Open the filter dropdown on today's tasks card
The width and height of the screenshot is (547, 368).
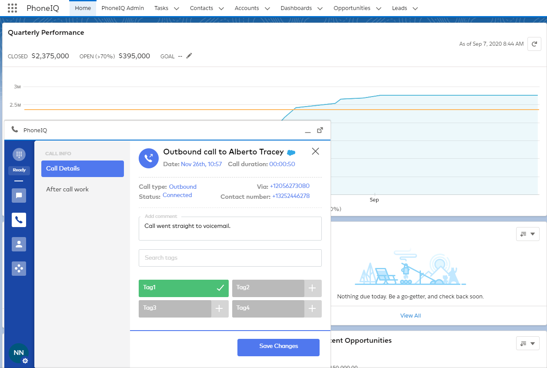[527, 234]
